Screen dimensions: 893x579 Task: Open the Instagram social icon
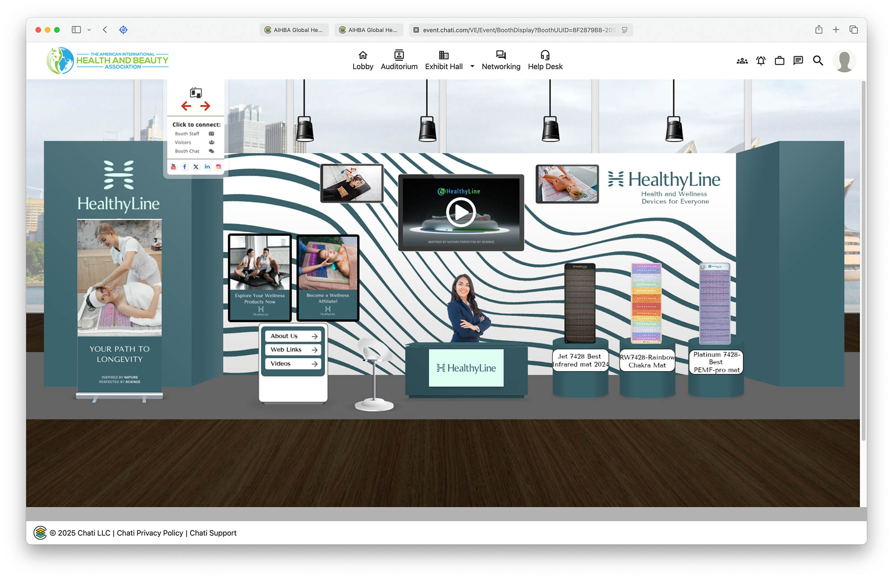[x=218, y=167]
